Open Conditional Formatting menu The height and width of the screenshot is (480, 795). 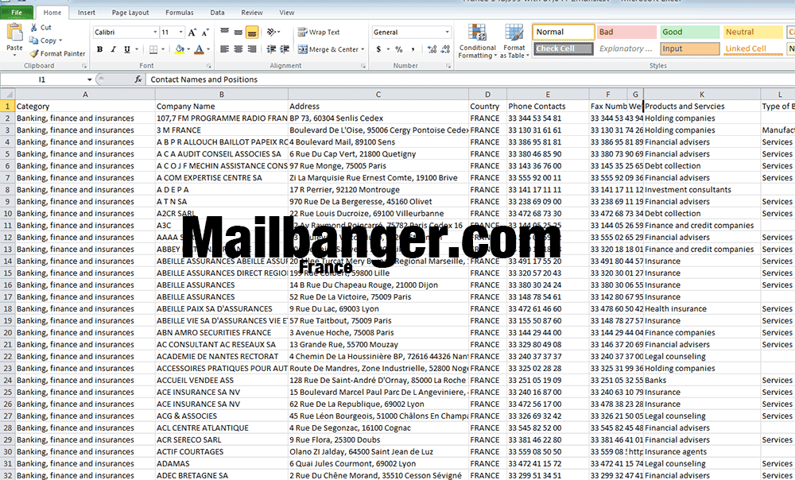click(477, 41)
